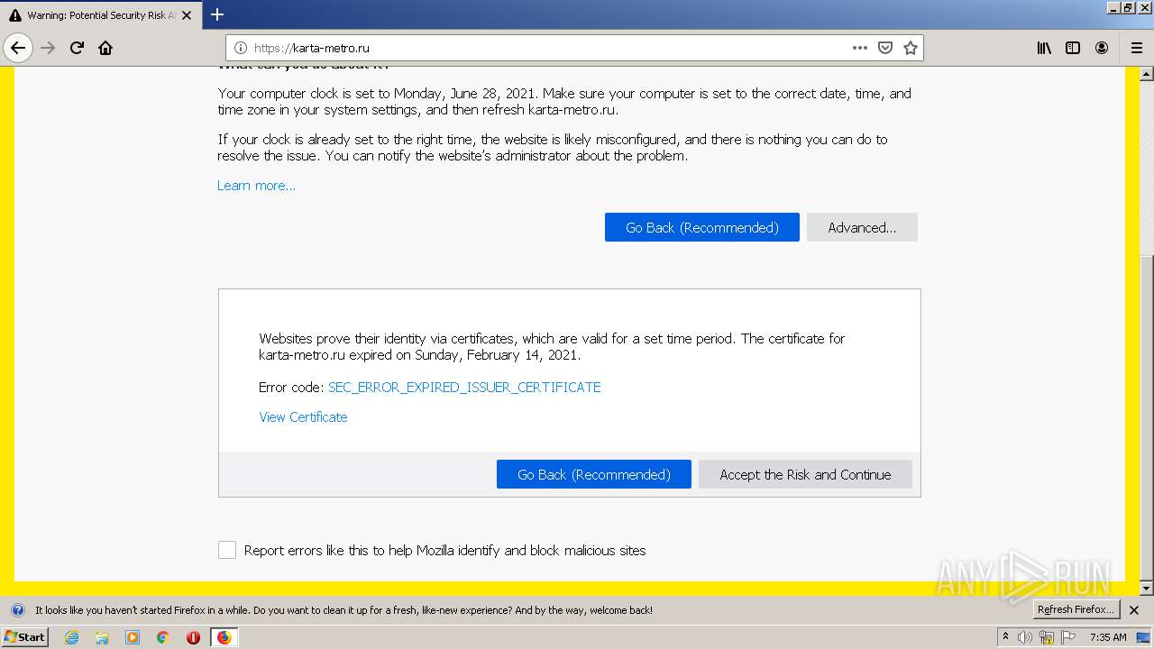Show site information icon in address bar
Viewport: 1154px width, 649px height.
click(241, 48)
